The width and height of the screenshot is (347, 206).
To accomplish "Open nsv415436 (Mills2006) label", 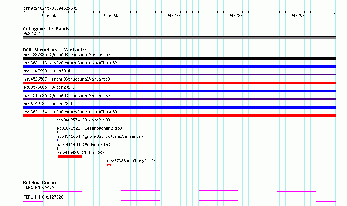I will point(82,153).
